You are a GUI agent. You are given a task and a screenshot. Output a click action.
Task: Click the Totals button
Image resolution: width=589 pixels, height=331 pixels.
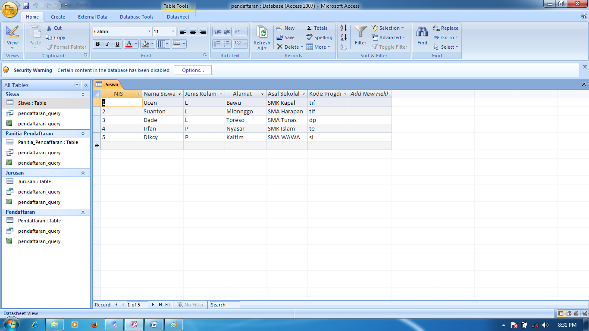(317, 28)
